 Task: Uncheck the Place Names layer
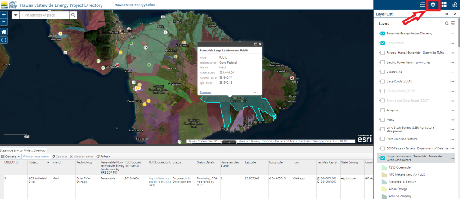click(383, 43)
